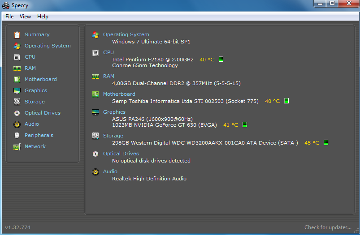Click the CPU chip icon in sidebar
Viewport: 360px width, 235px height.
17,57
